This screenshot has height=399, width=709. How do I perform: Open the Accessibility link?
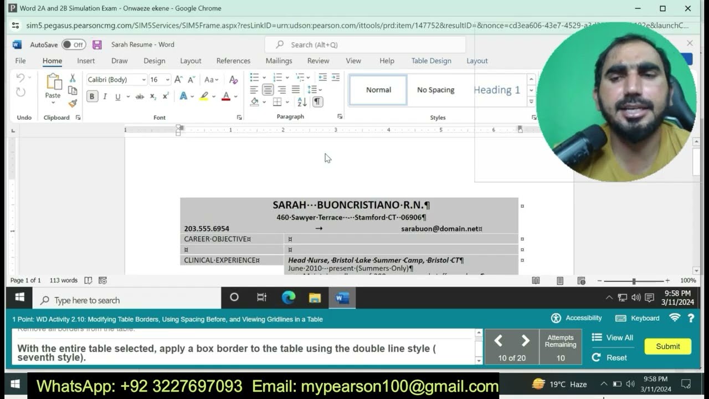tap(576, 318)
